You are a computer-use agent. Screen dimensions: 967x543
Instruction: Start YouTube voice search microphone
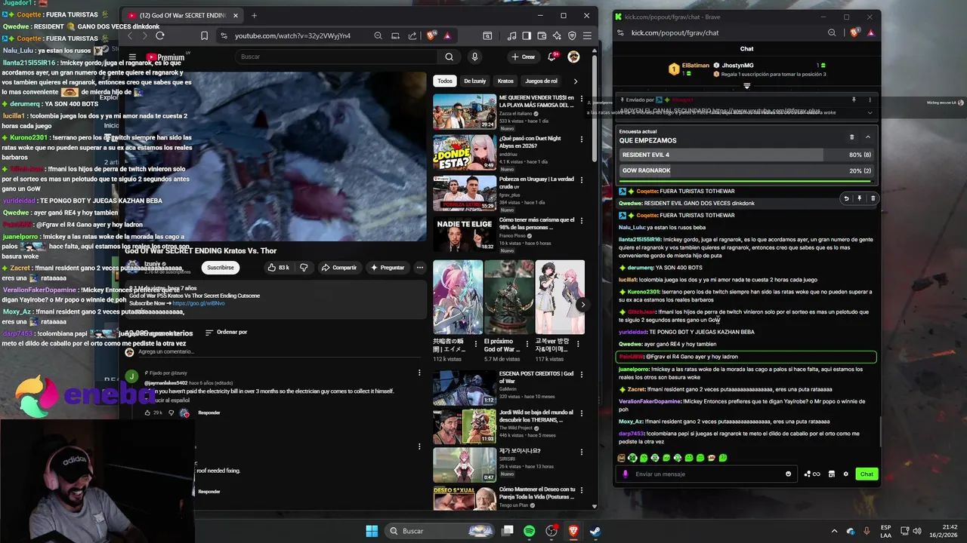point(474,57)
